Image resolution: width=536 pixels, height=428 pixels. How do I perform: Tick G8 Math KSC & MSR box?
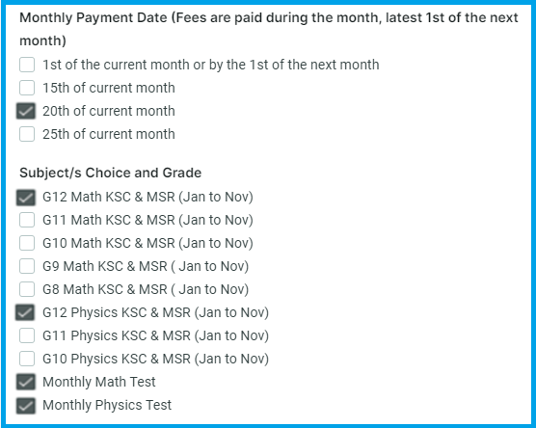point(27,289)
